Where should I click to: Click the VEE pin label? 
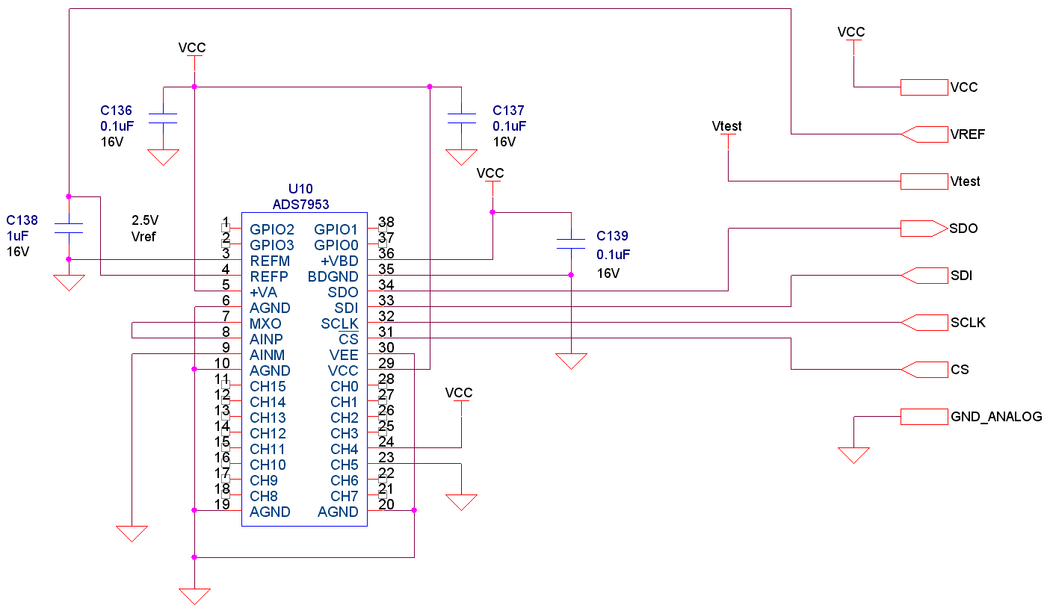coord(344,355)
